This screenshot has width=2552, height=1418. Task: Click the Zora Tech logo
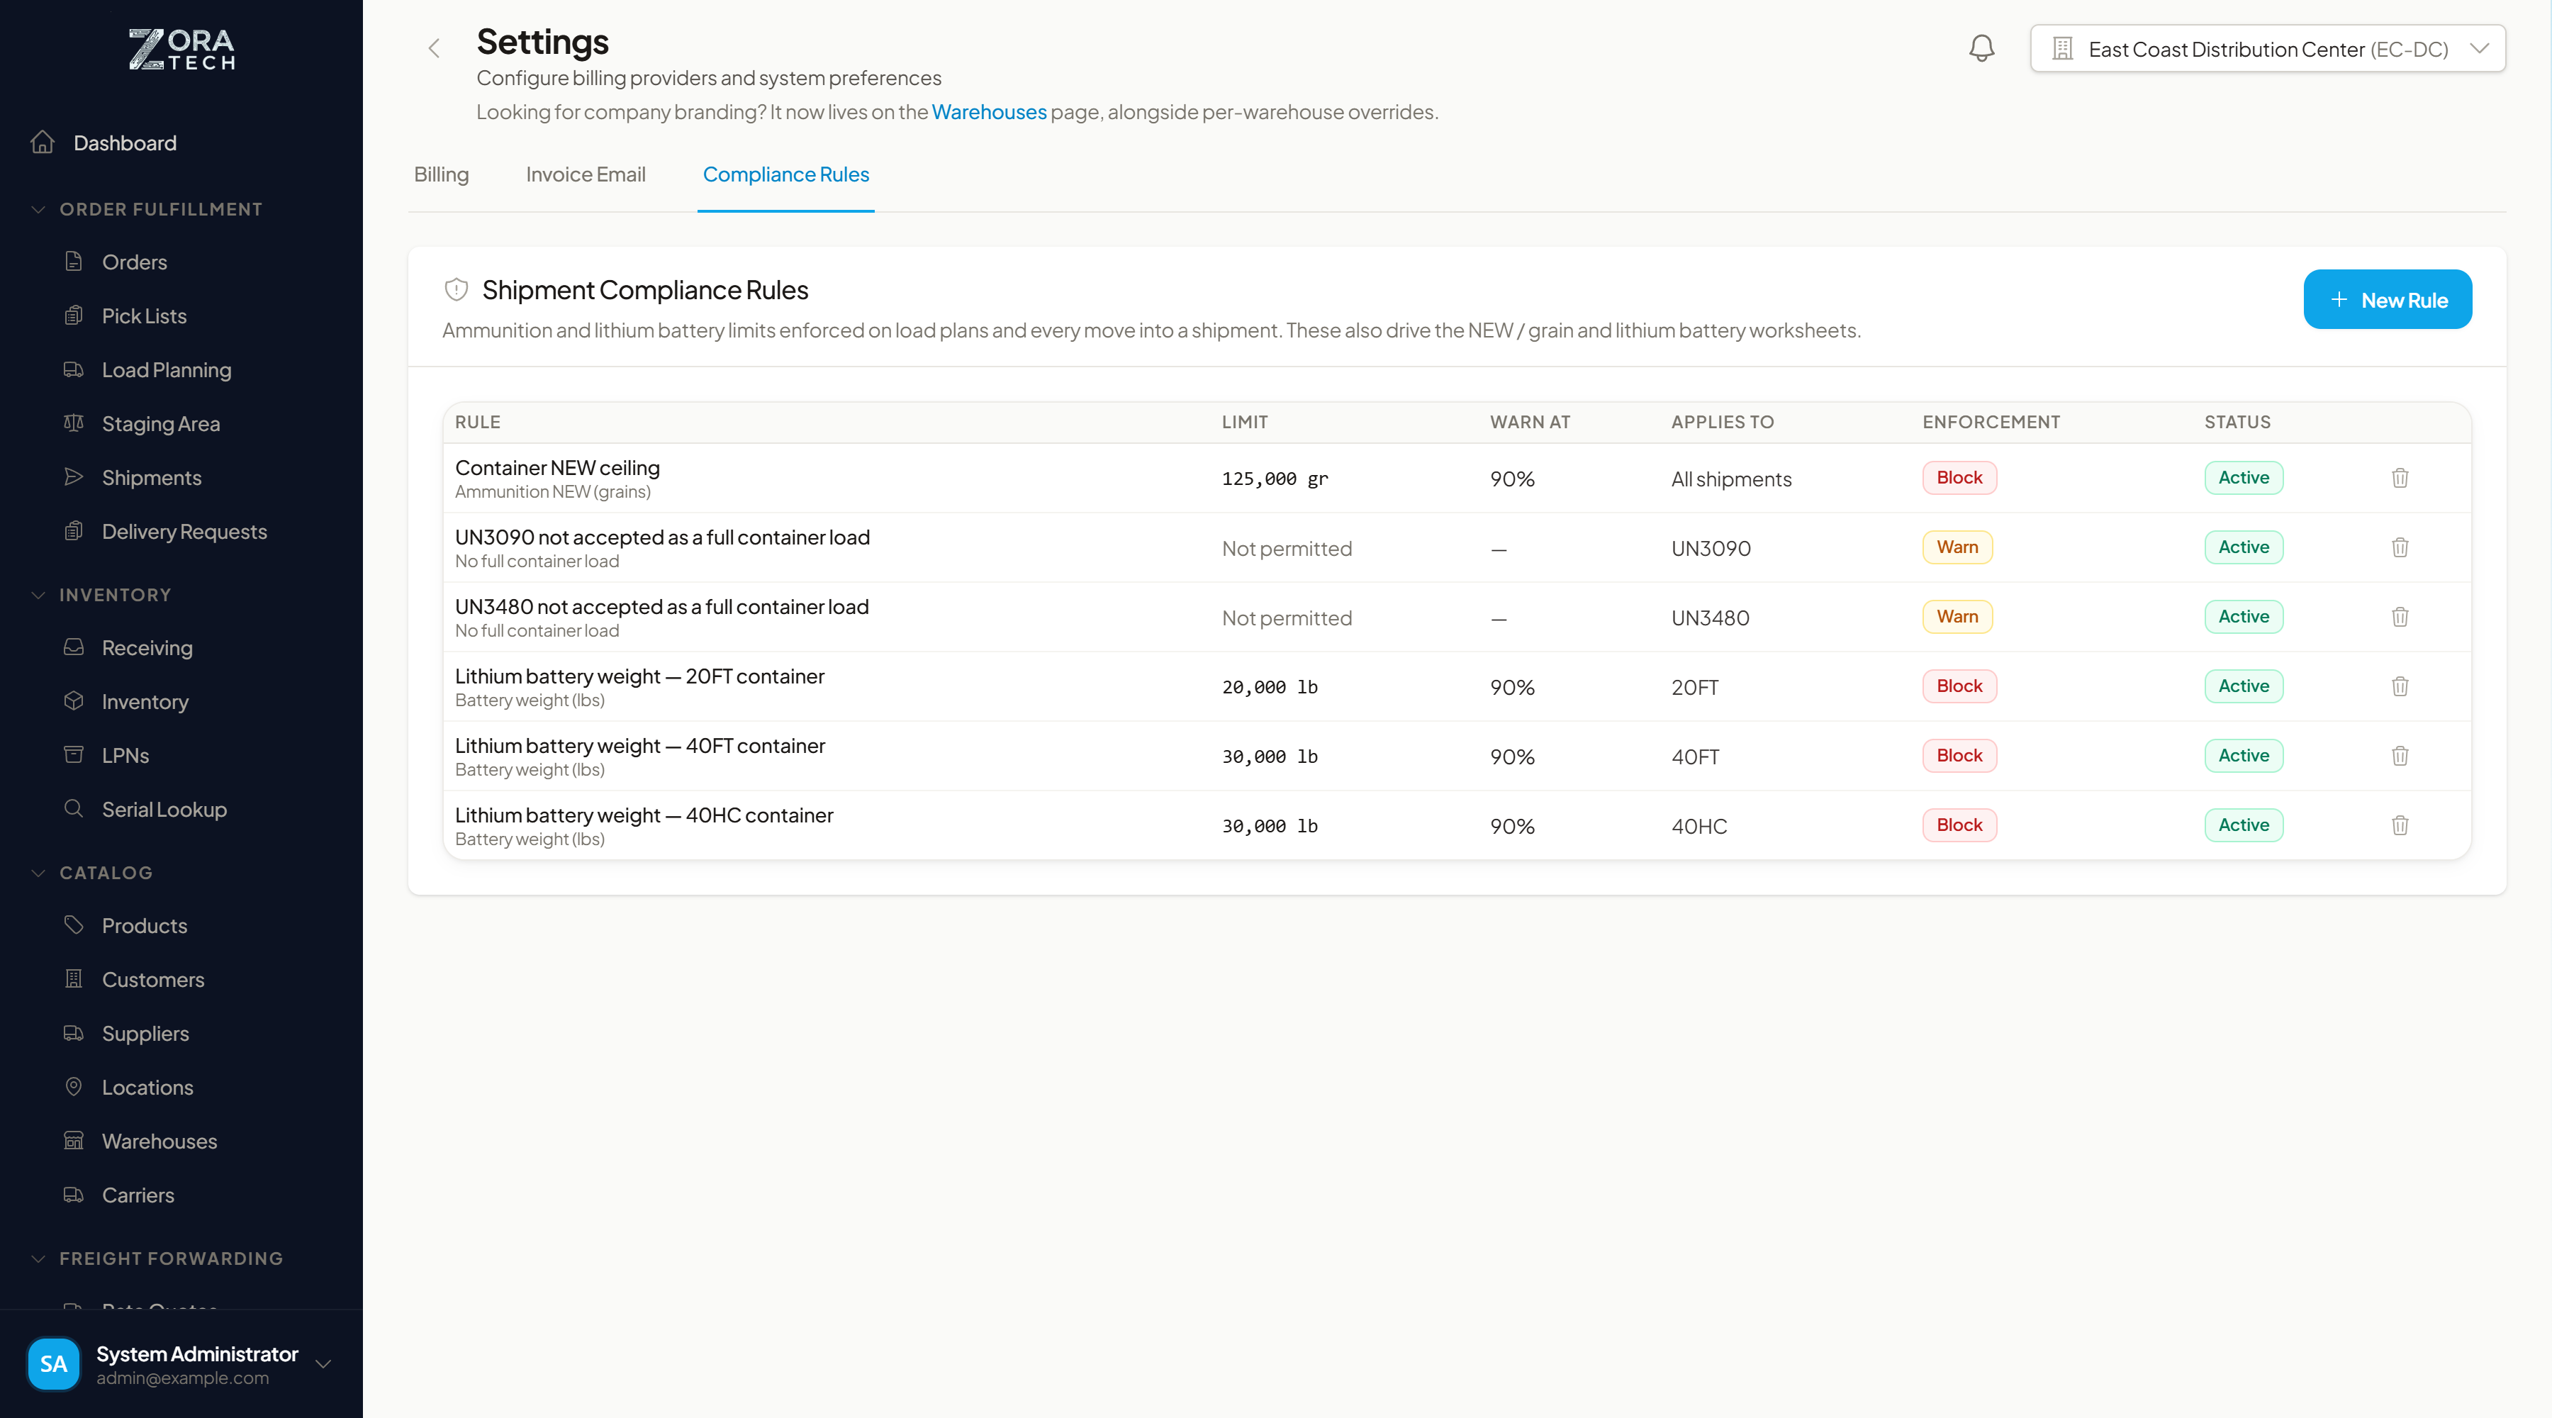pyautogui.click(x=181, y=48)
